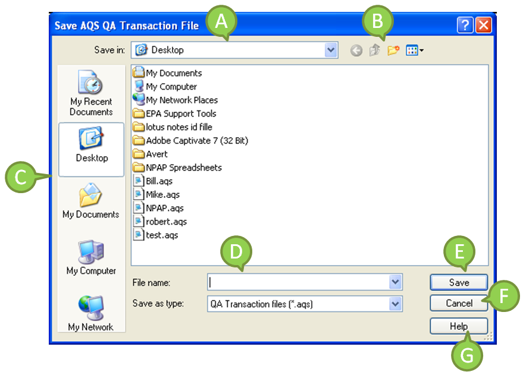The height and width of the screenshot is (372, 523).
Task: Select the EPA Support Tools folder
Action: pos(180,114)
